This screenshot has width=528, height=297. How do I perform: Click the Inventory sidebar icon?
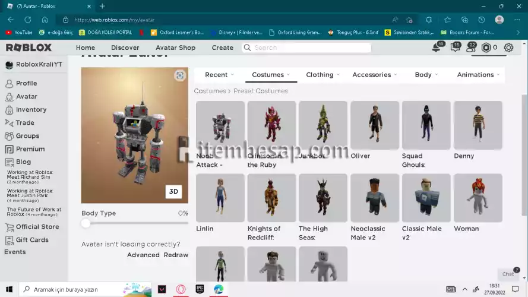pos(10,110)
